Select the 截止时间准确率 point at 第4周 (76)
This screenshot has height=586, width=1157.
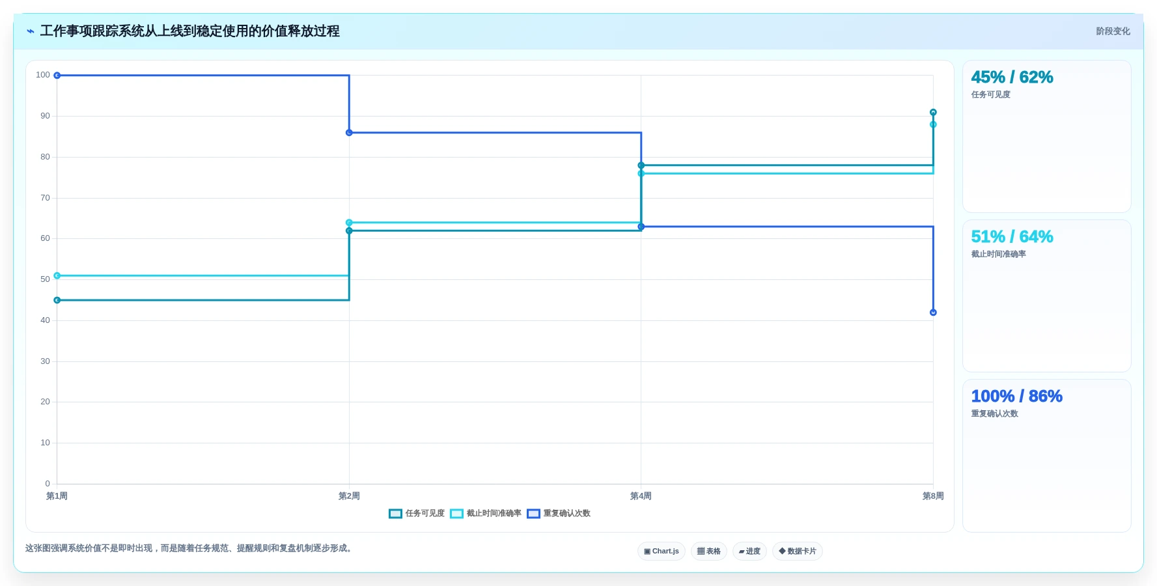pos(641,174)
